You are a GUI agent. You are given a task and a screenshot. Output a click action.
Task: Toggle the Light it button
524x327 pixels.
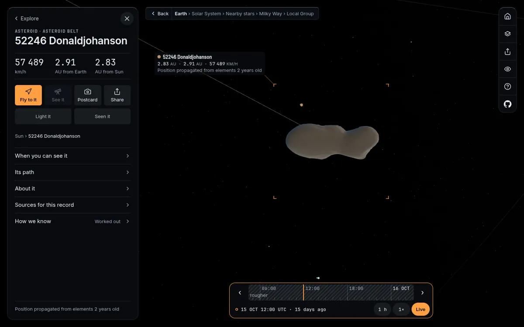(x=43, y=116)
